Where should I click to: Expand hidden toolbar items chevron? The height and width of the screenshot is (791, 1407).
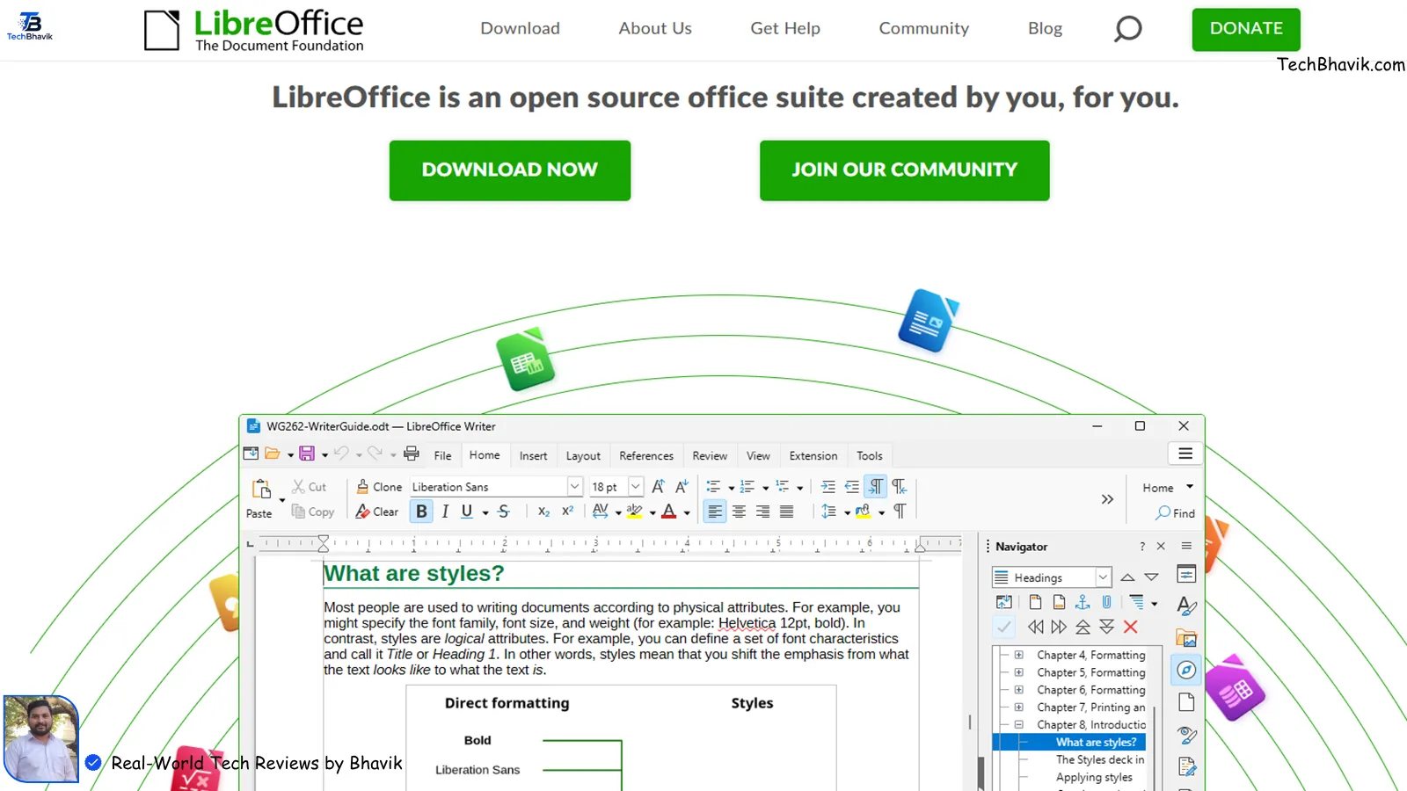tap(1107, 499)
